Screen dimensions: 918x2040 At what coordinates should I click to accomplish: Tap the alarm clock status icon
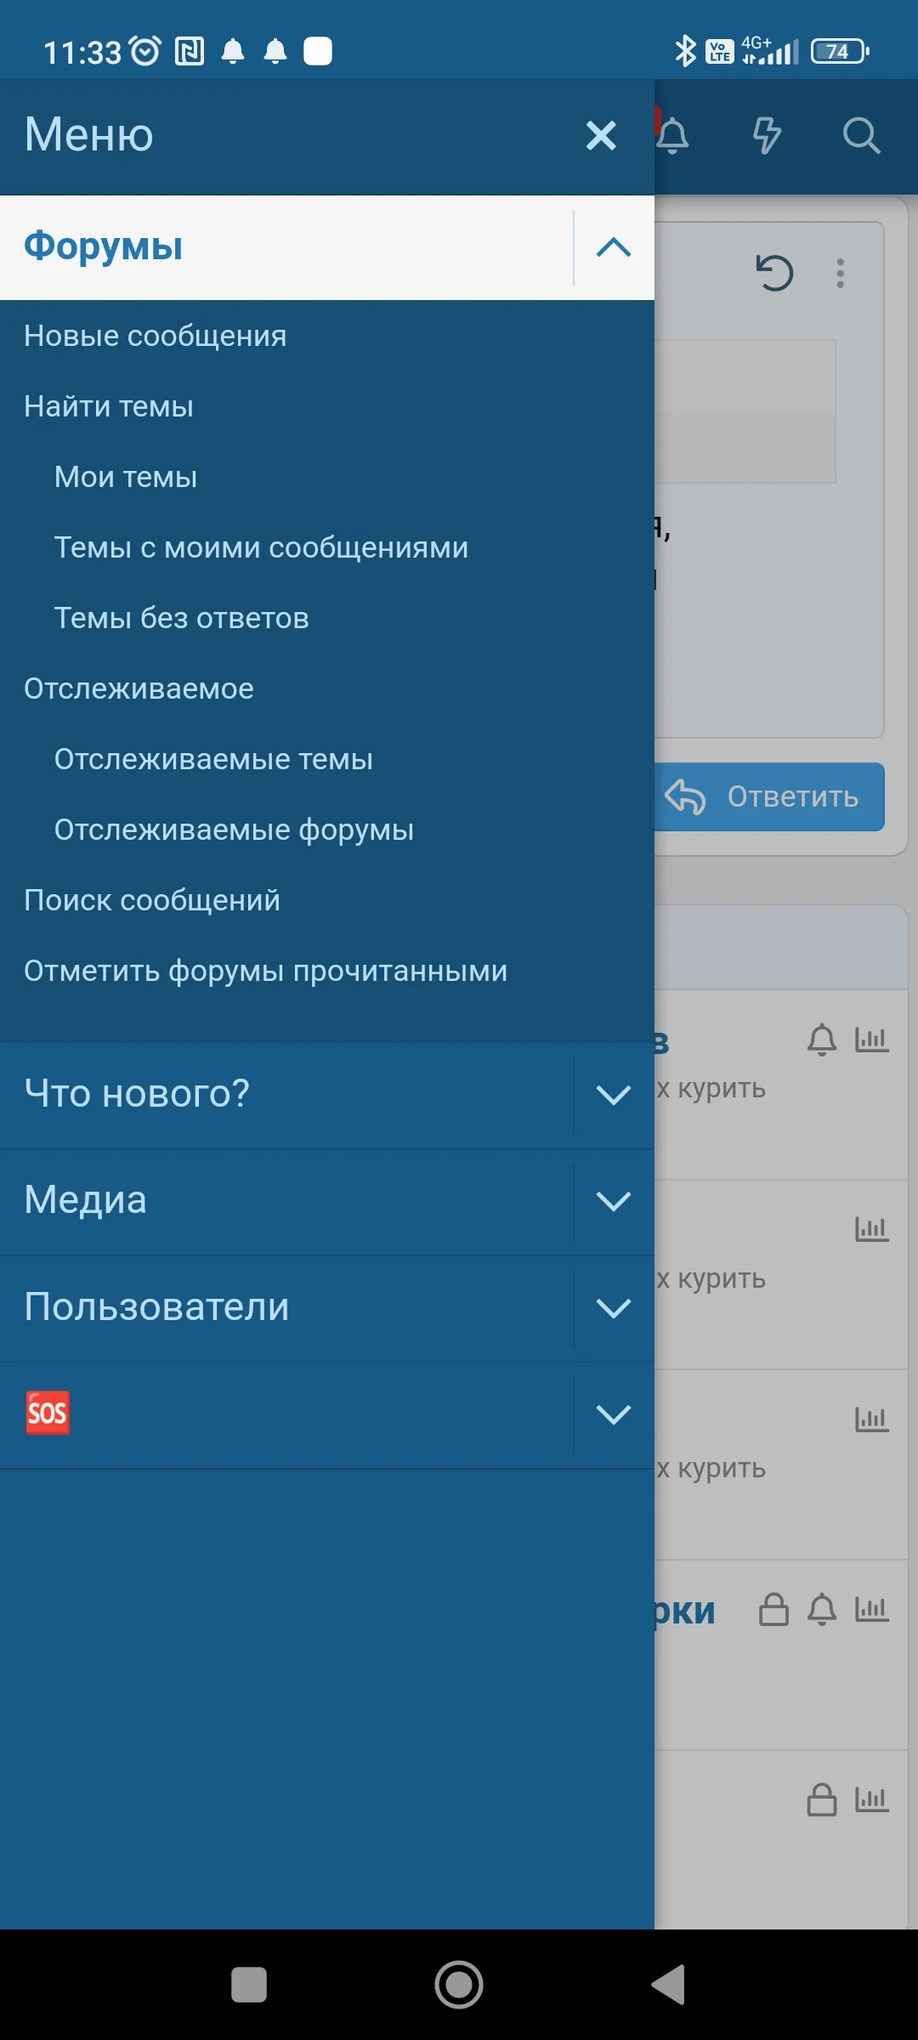coord(145,51)
